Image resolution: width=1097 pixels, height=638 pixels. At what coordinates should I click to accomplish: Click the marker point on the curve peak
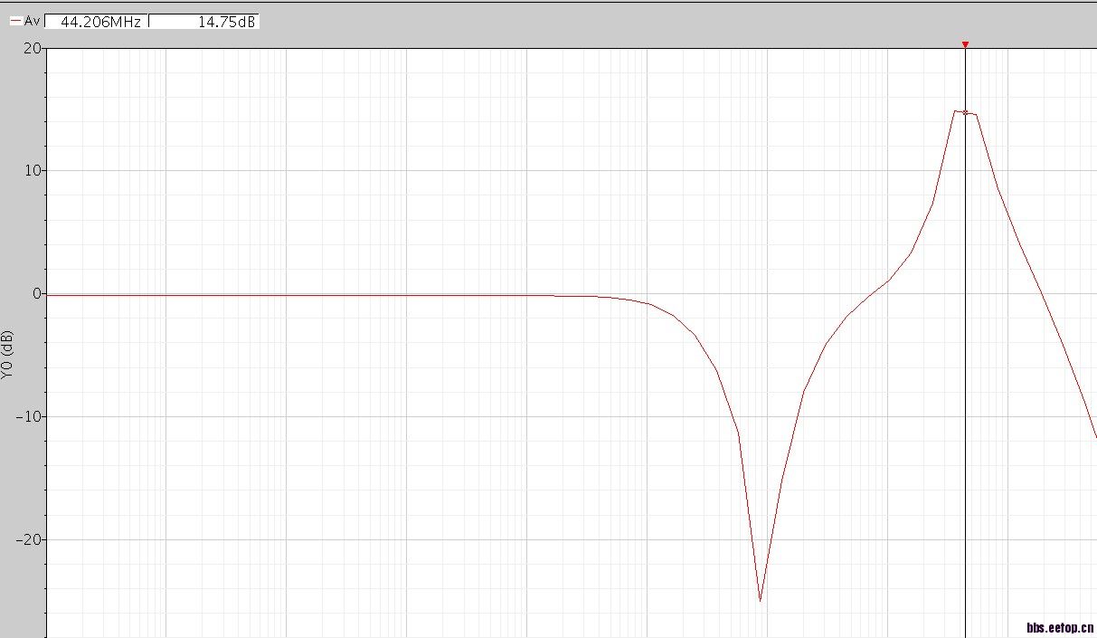coord(965,112)
